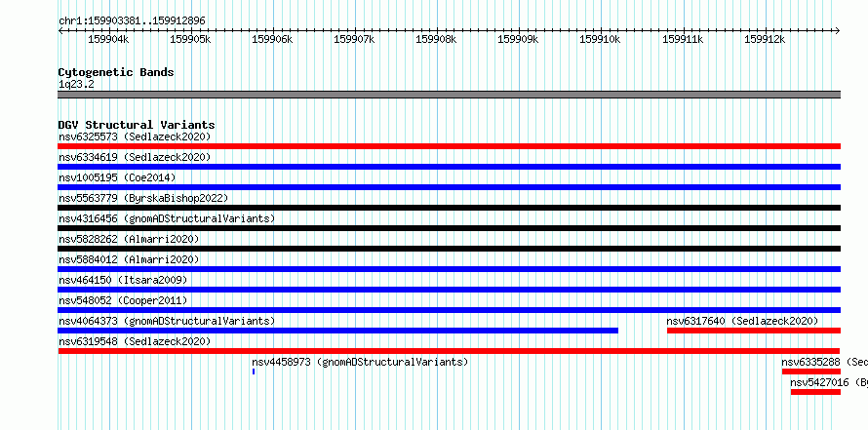Select the blue nsv1005195 Coe2014 bar
868x430 pixels.
click(449, 187)
